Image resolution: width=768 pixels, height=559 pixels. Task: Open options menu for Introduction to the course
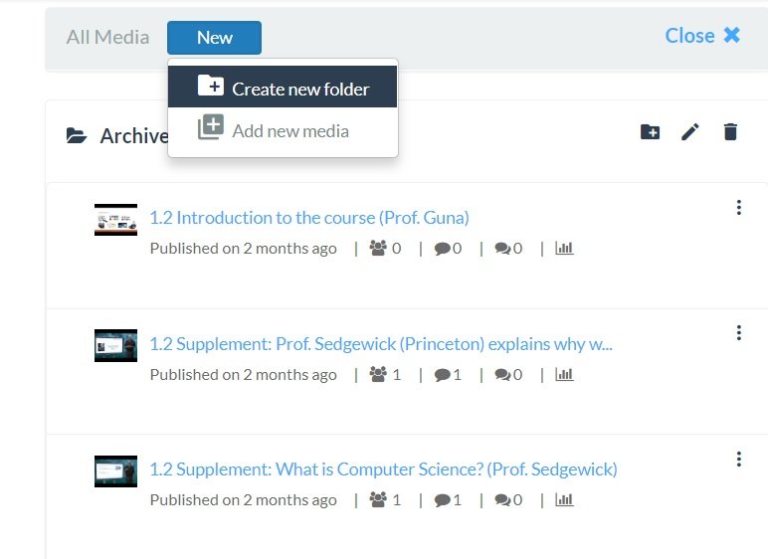739,207
